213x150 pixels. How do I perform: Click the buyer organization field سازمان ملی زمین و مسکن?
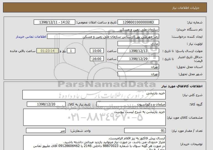(103, 29)
